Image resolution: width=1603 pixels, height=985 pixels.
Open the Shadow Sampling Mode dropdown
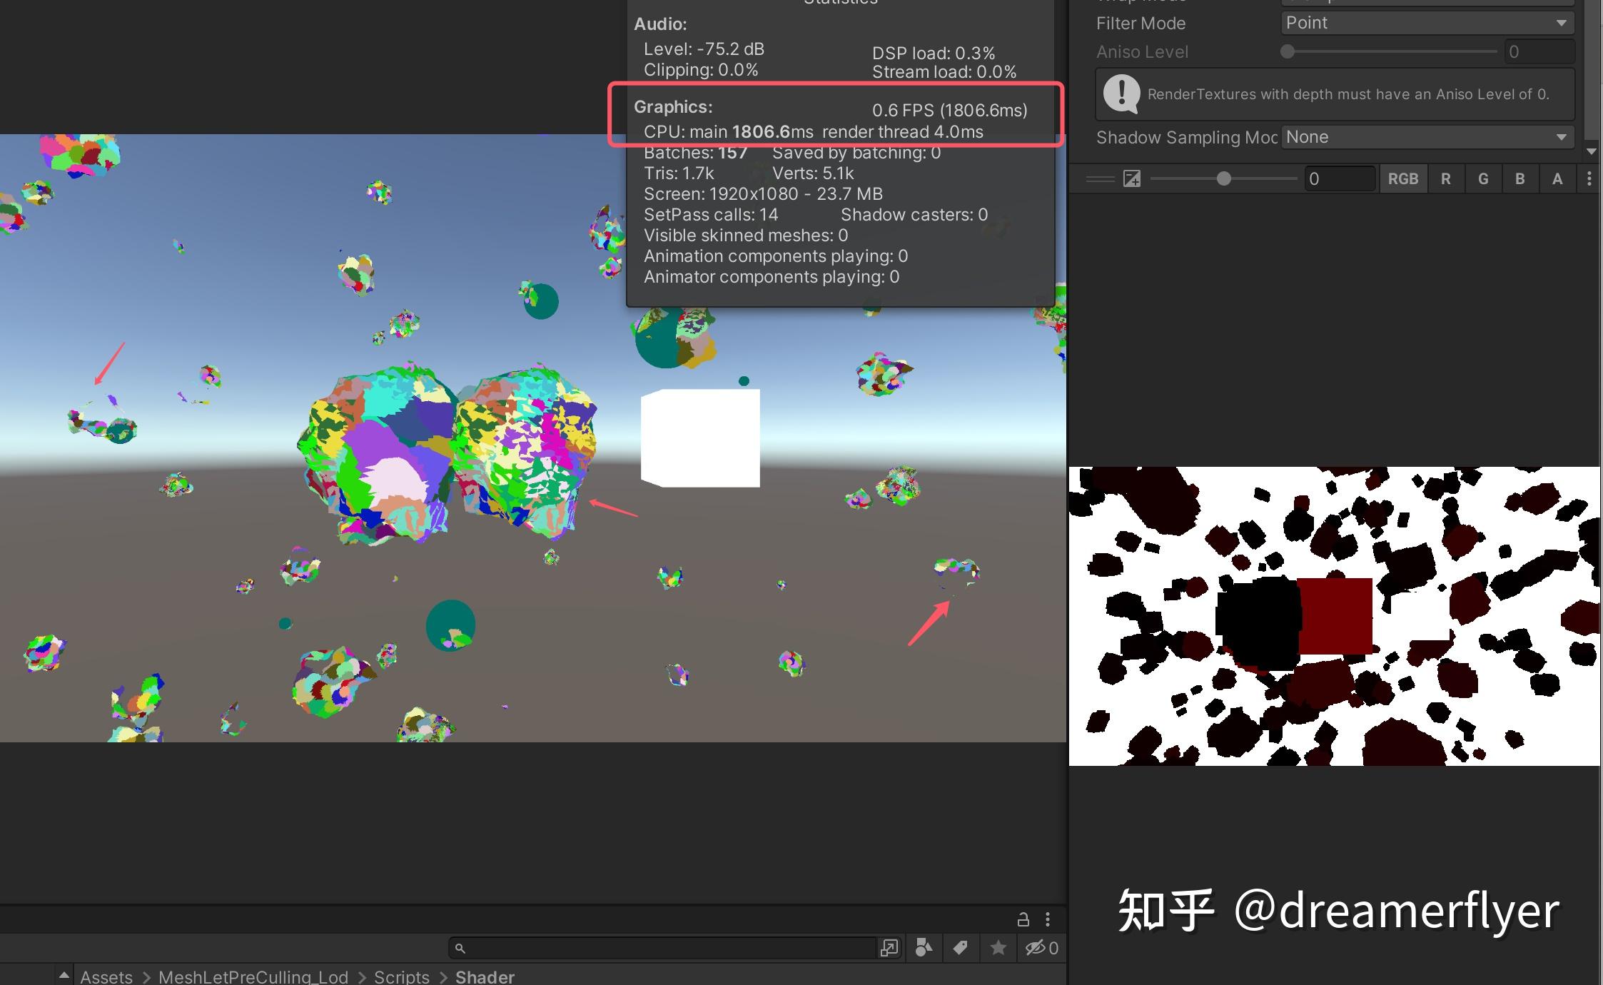click(x=1426, y=137)
